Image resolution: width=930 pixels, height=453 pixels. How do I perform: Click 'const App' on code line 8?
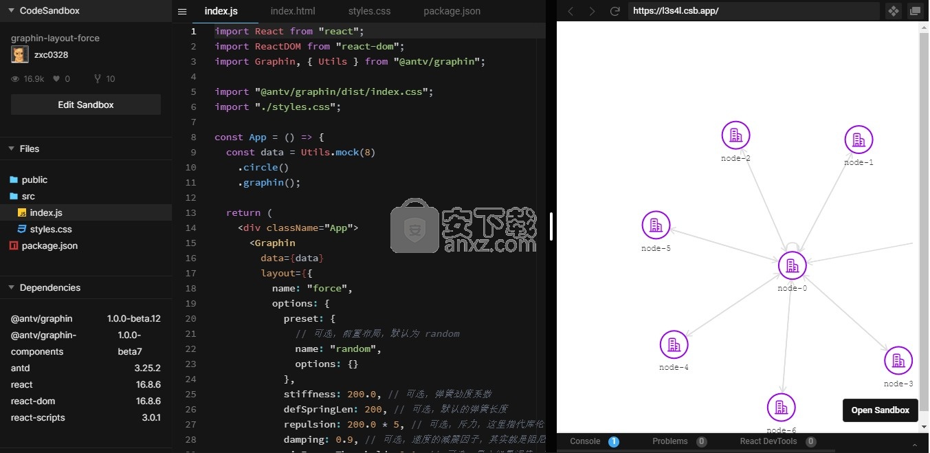(240, 137)
